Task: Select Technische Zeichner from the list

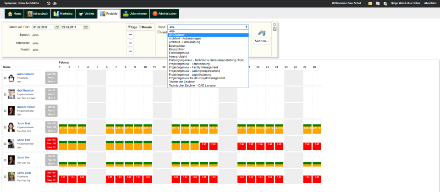Action: pyautogui.click(x=208, y=82)
